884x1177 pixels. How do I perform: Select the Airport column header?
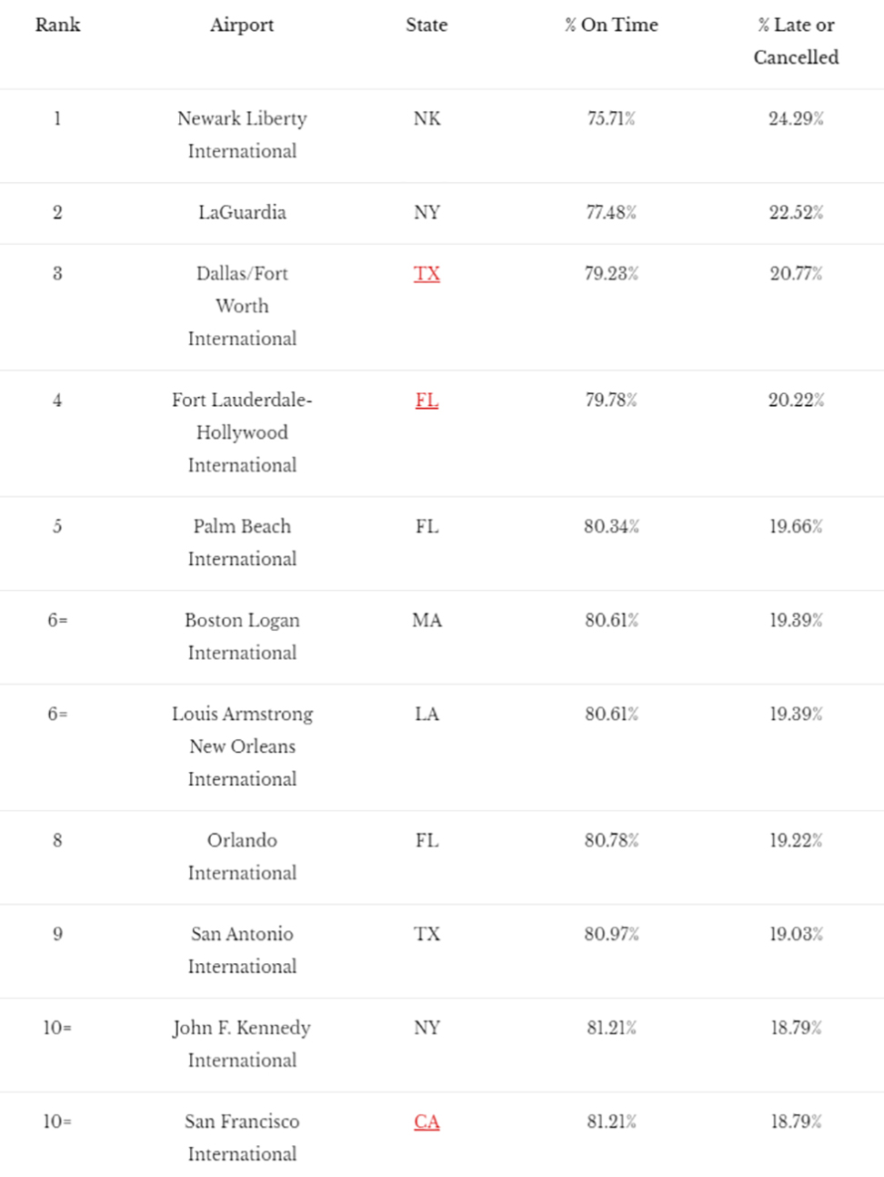click(x=242, y=25)
